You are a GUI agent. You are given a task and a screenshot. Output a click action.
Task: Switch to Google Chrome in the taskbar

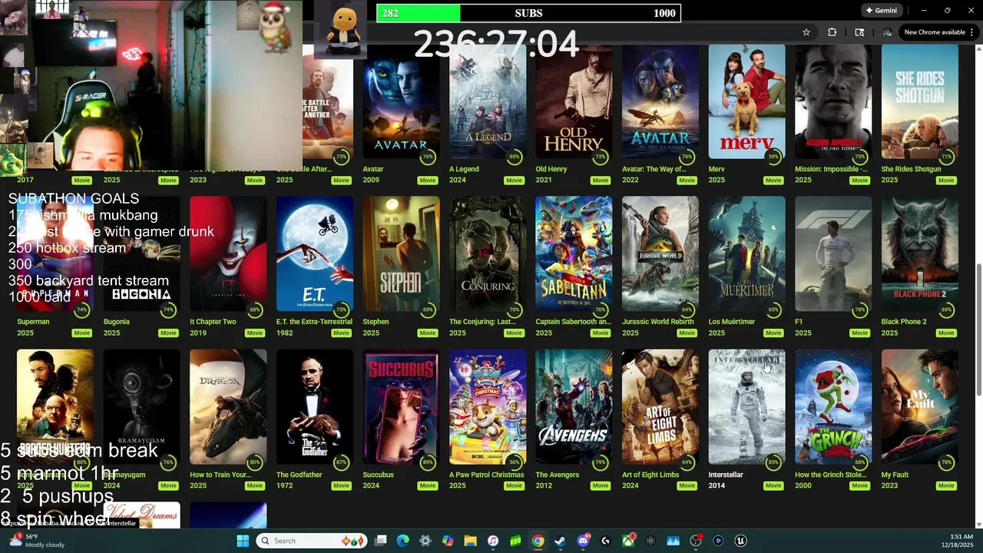point(538,541)
